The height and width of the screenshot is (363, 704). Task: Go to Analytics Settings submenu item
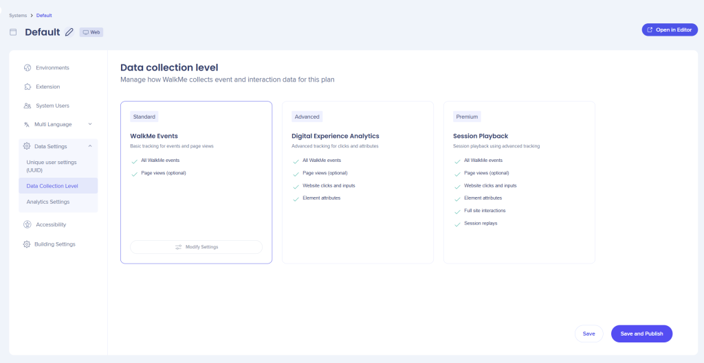click(48, 202)
